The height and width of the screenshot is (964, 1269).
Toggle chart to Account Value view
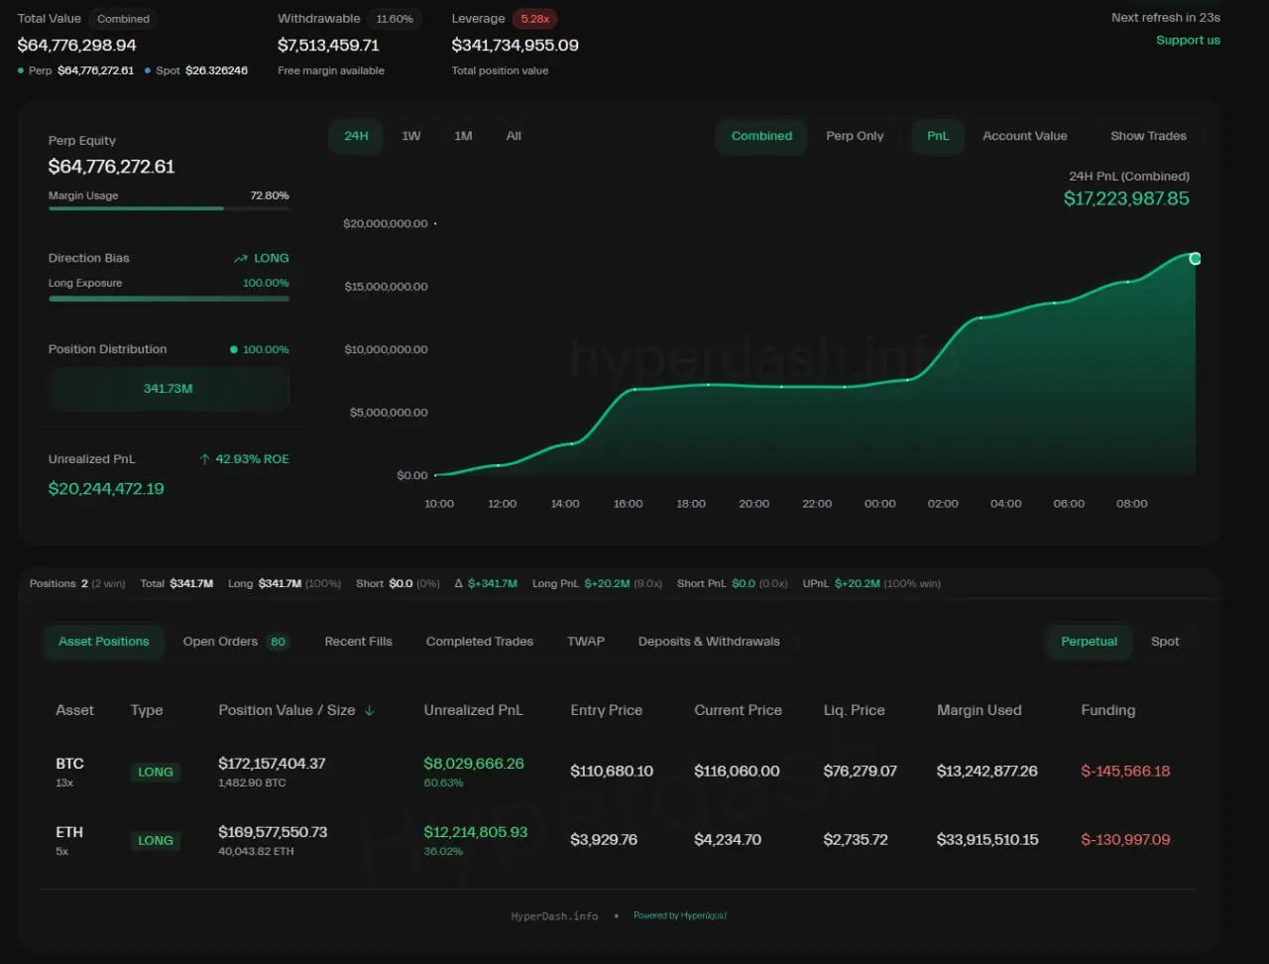tap(1024, 136)
